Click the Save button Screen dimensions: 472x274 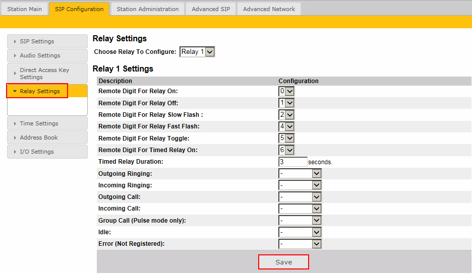click(x=283, y=262)
